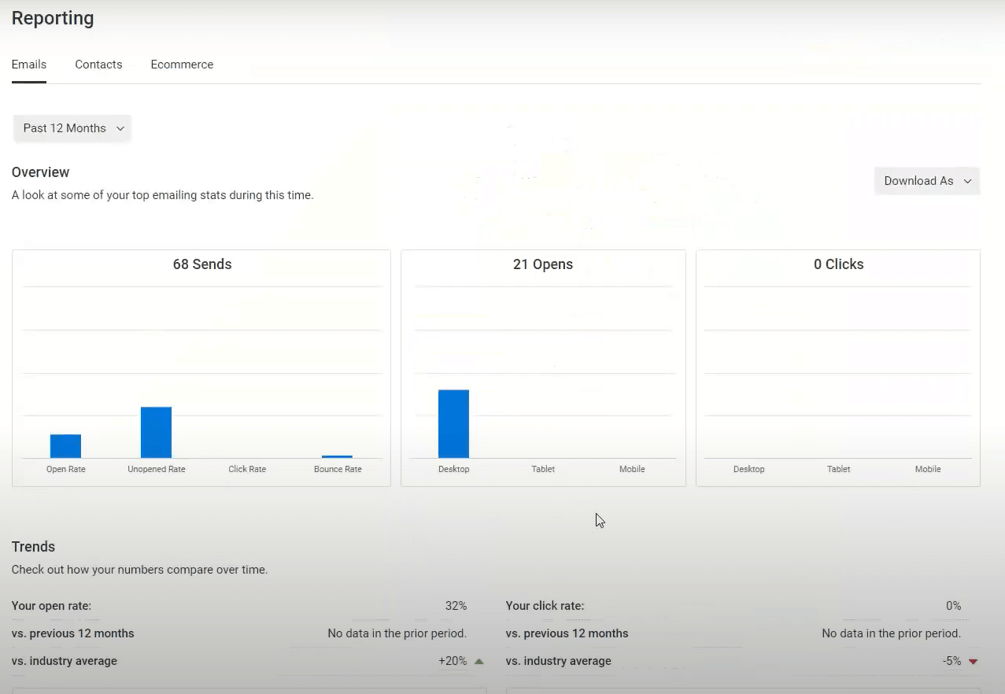Click the green up arrow beside +20%
The width and height of the screenshot is (1005, 694).
click(x=479, y=661)
